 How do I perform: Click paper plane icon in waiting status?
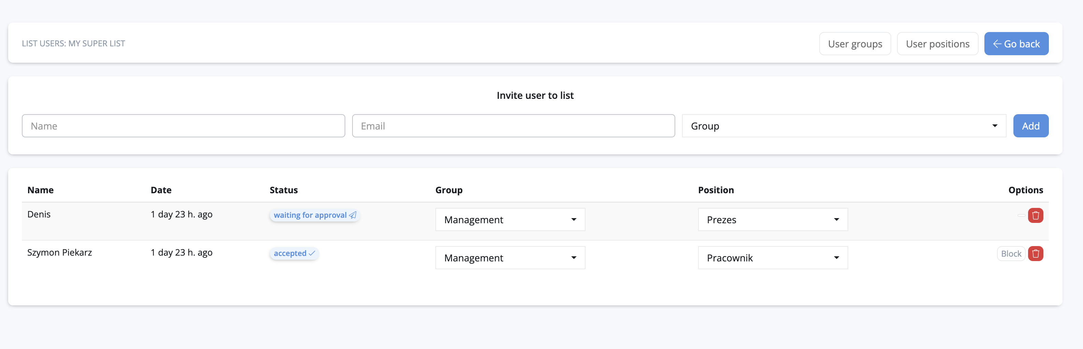pos(353,215)
